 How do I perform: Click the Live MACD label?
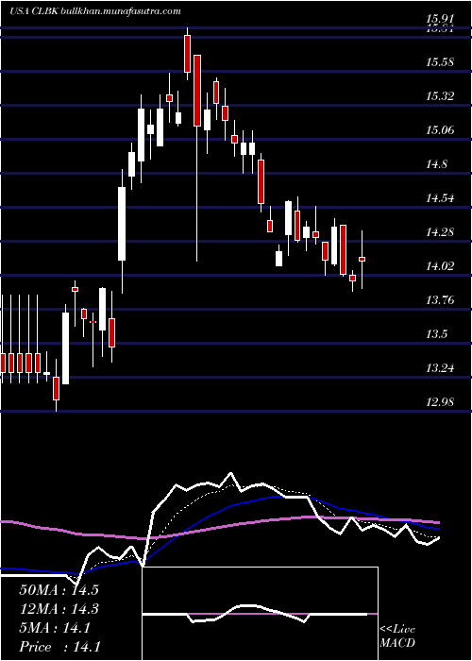coord(397,636)
